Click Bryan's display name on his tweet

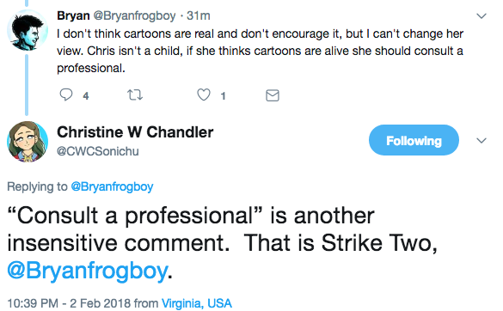[73, 15]
